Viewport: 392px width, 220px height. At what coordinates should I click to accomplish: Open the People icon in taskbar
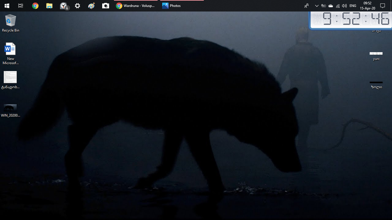(x=306, y=5)
